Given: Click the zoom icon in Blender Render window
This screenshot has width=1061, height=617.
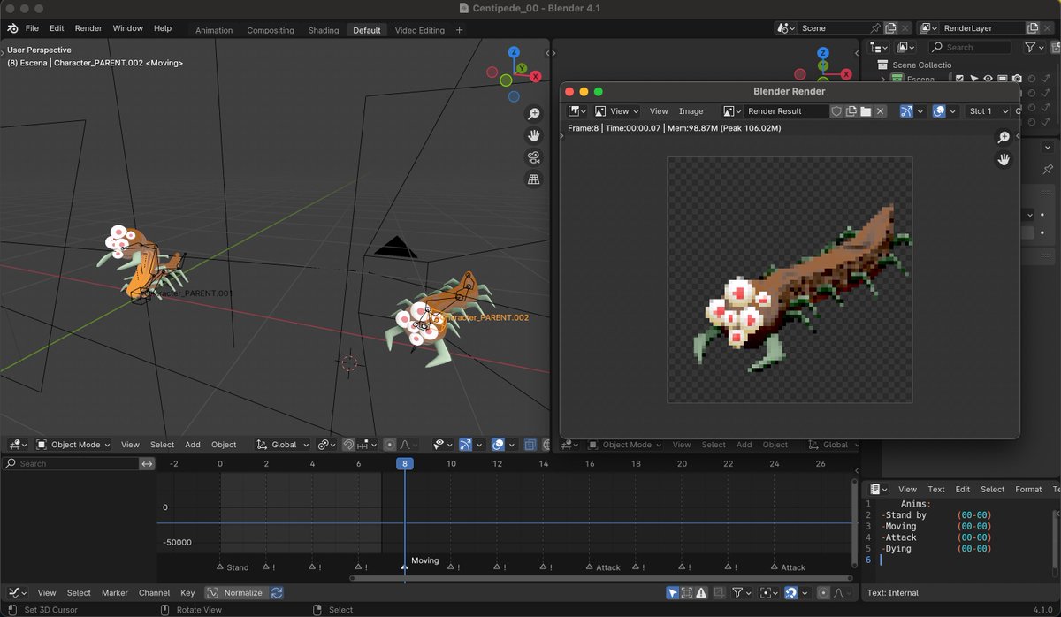Looking at the screenshot, I should (x=1004, y=137).
